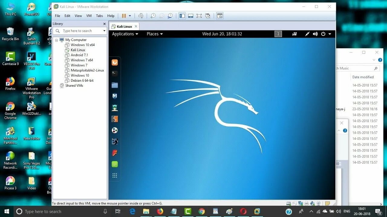Launch BeEF bull icon in Kali dock
Screen dimensions: 387x217
(115, 141)
